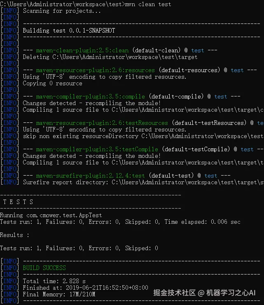The width and height of the screenshot is (264, 305).
Task: Click the "Finished at" timestamp line
Action: (x=85, y=288)
